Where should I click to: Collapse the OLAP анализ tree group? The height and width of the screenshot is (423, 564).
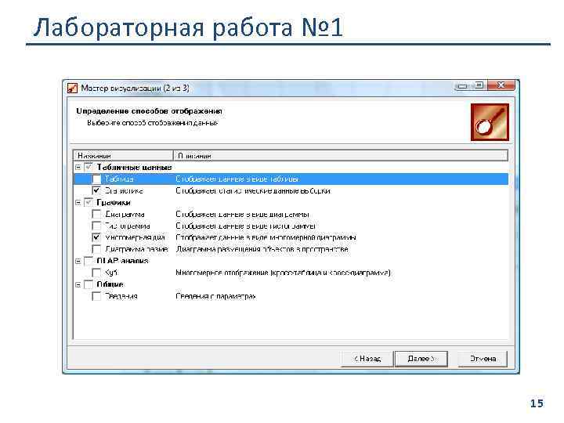click(x=78, y=261)
